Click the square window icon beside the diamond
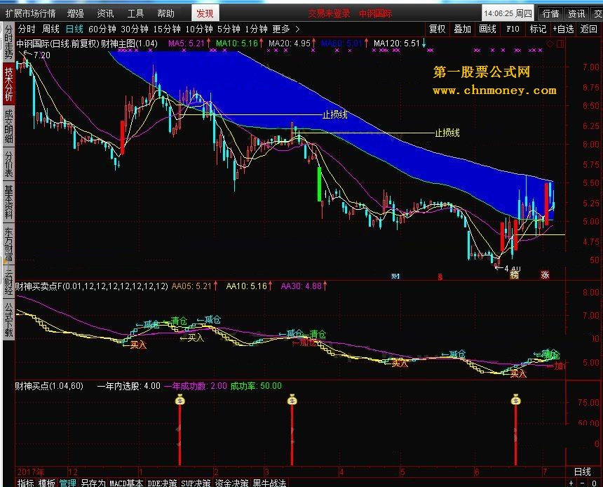The image size is (603, 487). (x=560, y=44)
